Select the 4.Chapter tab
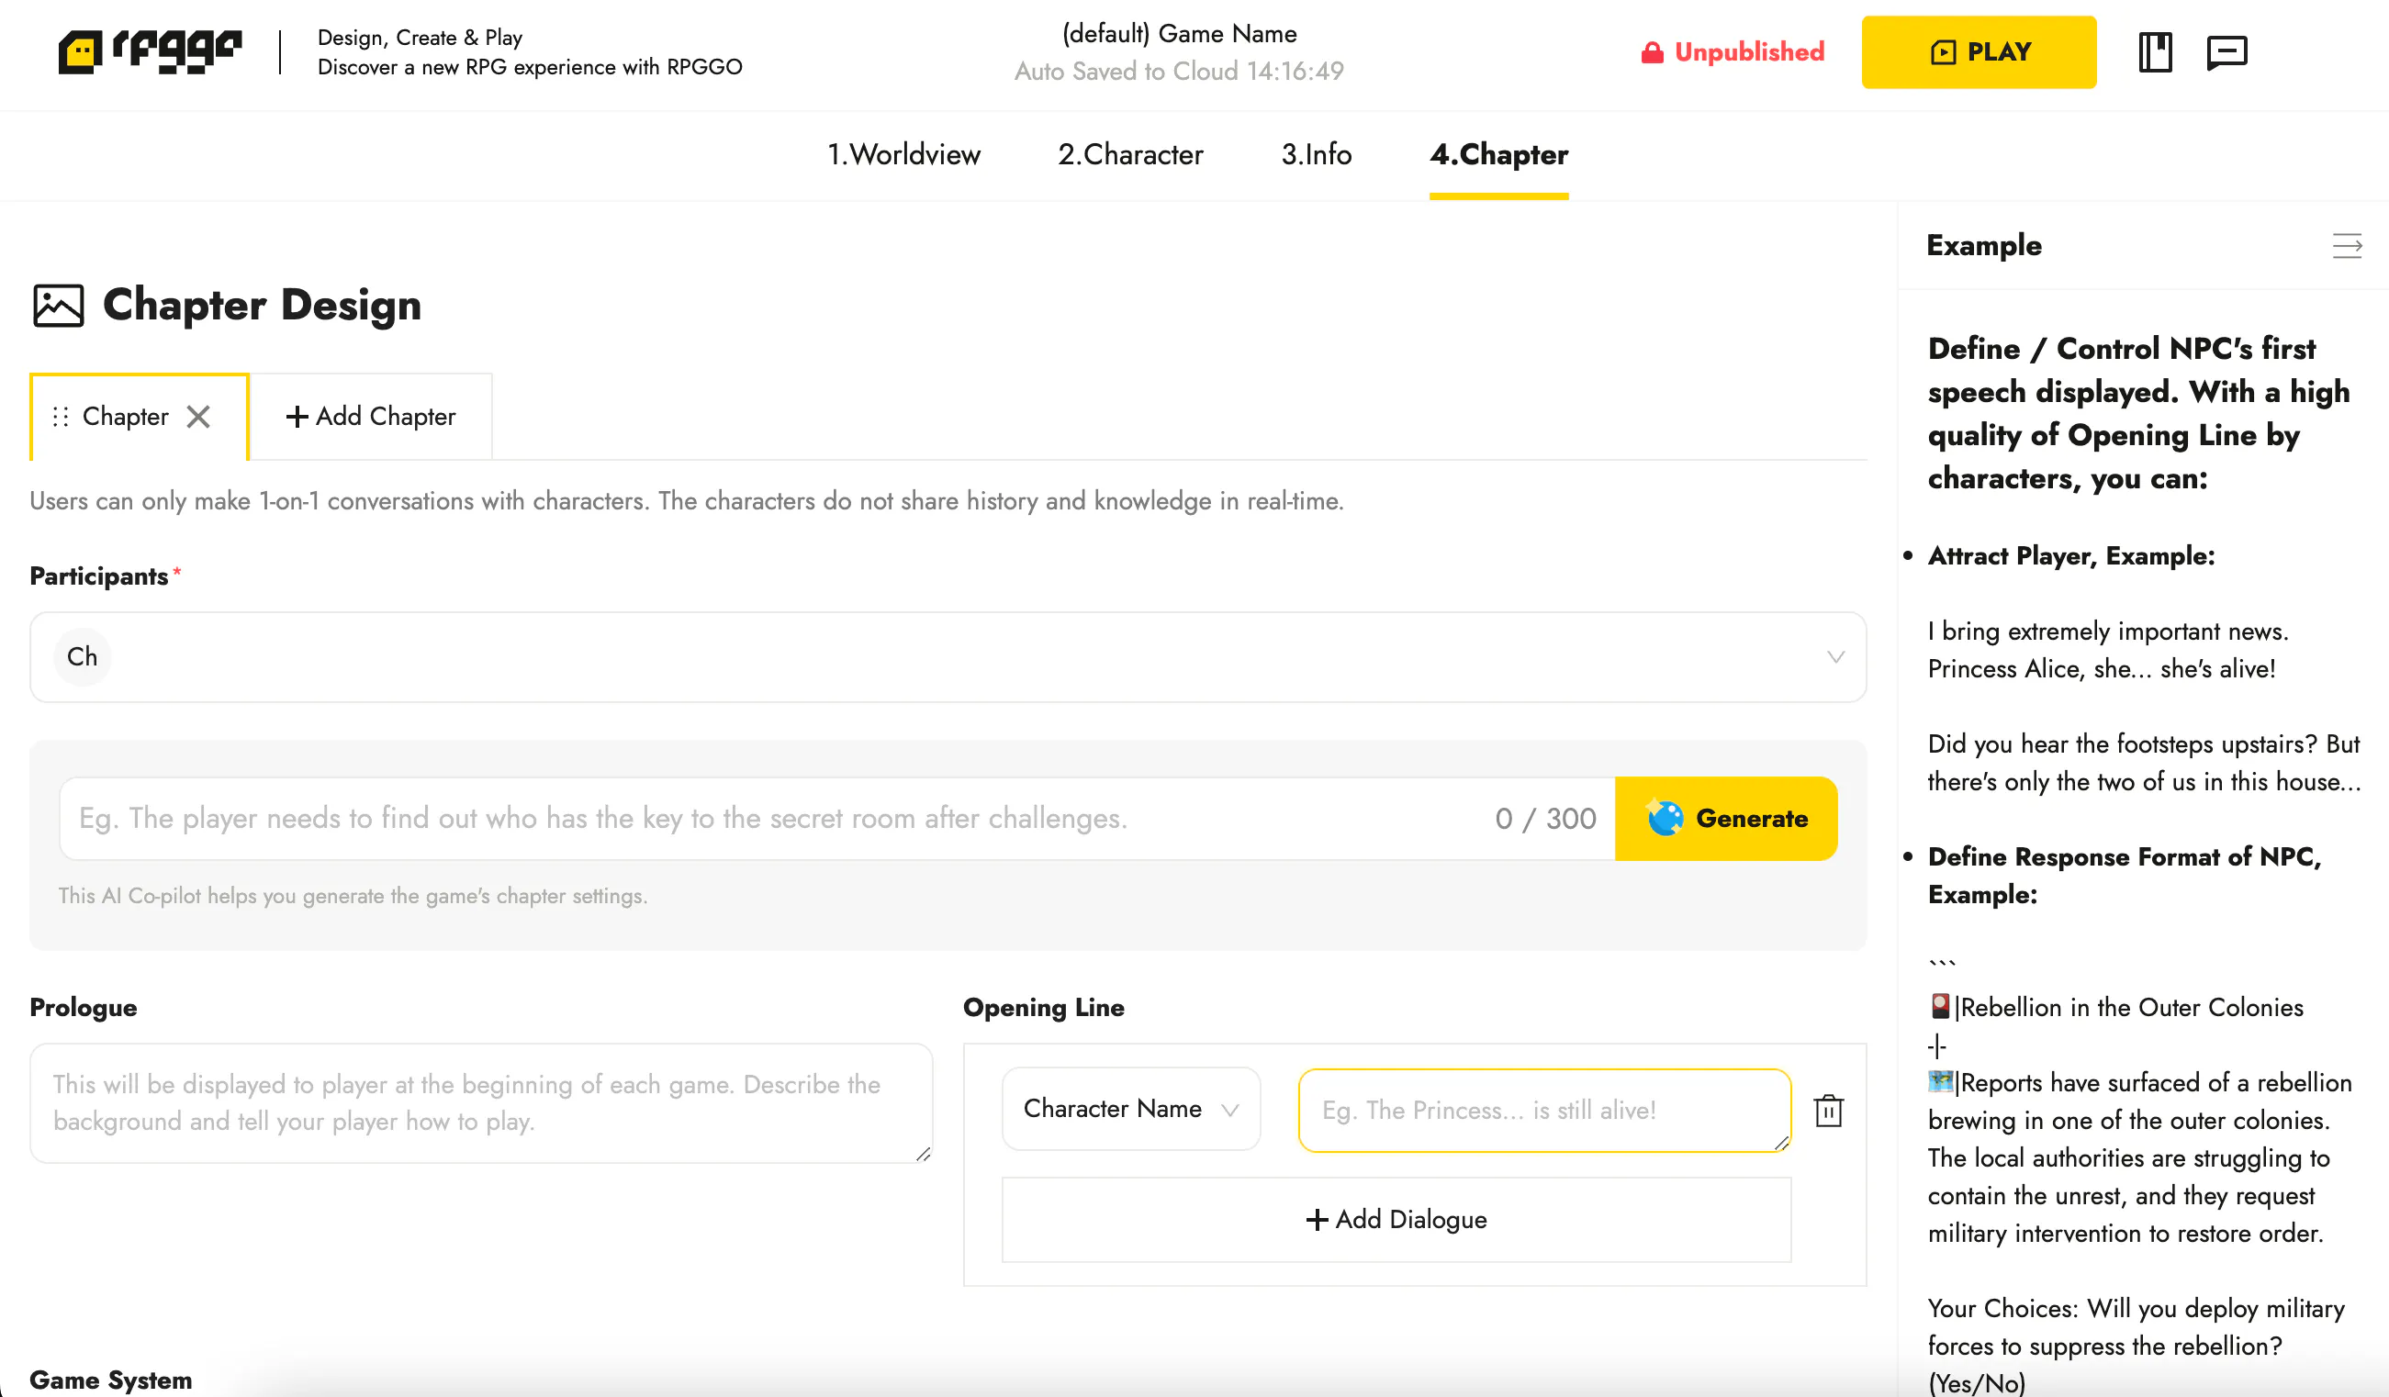Image resolution: width=2389 pixels, height=1397 pixels. pyautogui.click(x=1498, y=154)
